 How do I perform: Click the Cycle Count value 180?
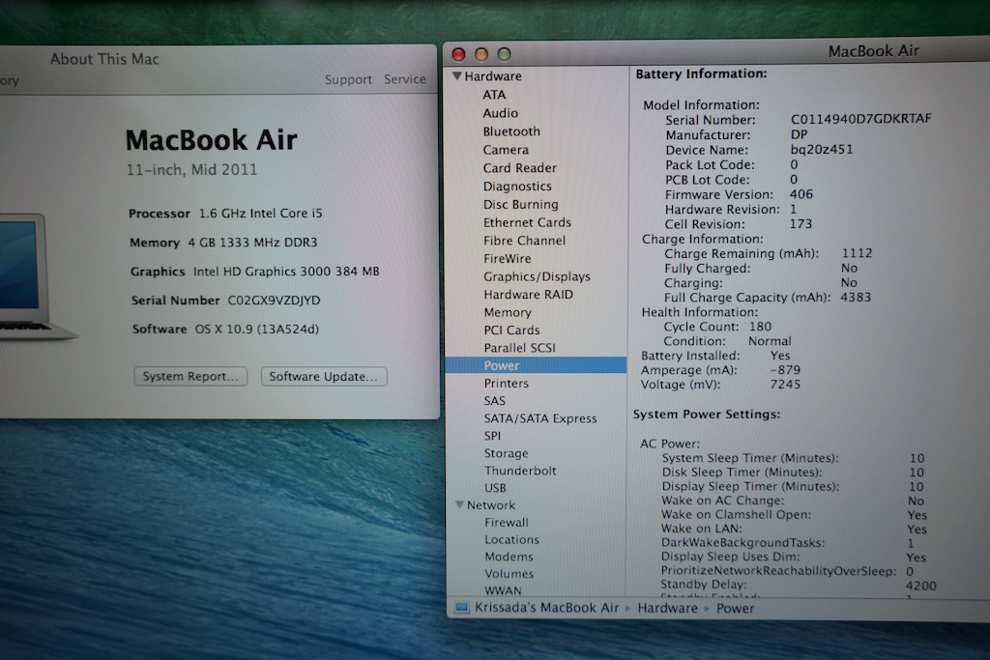(x=760, y=327)
